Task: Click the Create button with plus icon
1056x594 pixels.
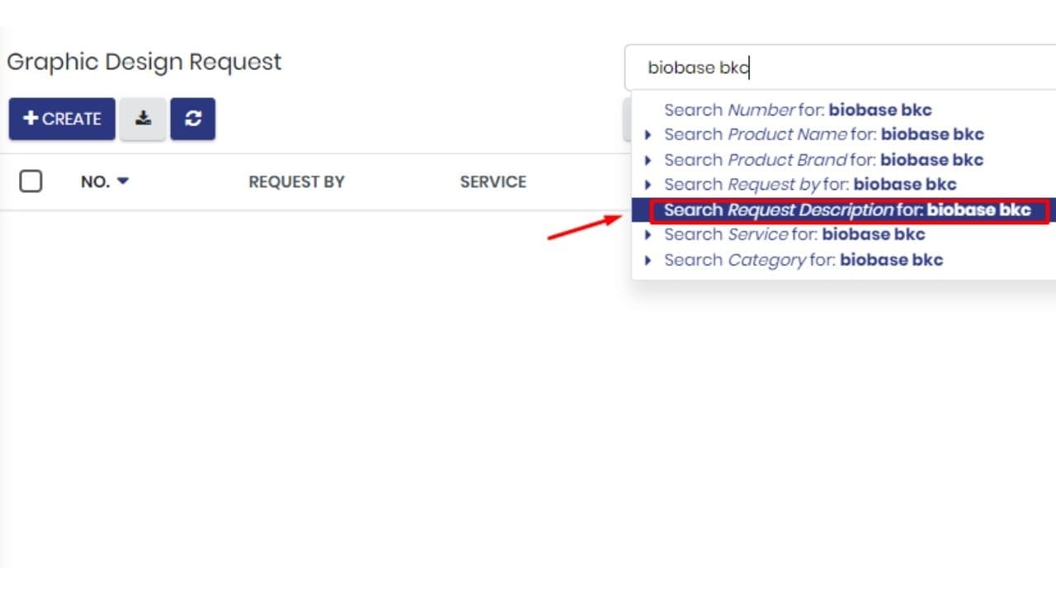Action: pos(62,119)
